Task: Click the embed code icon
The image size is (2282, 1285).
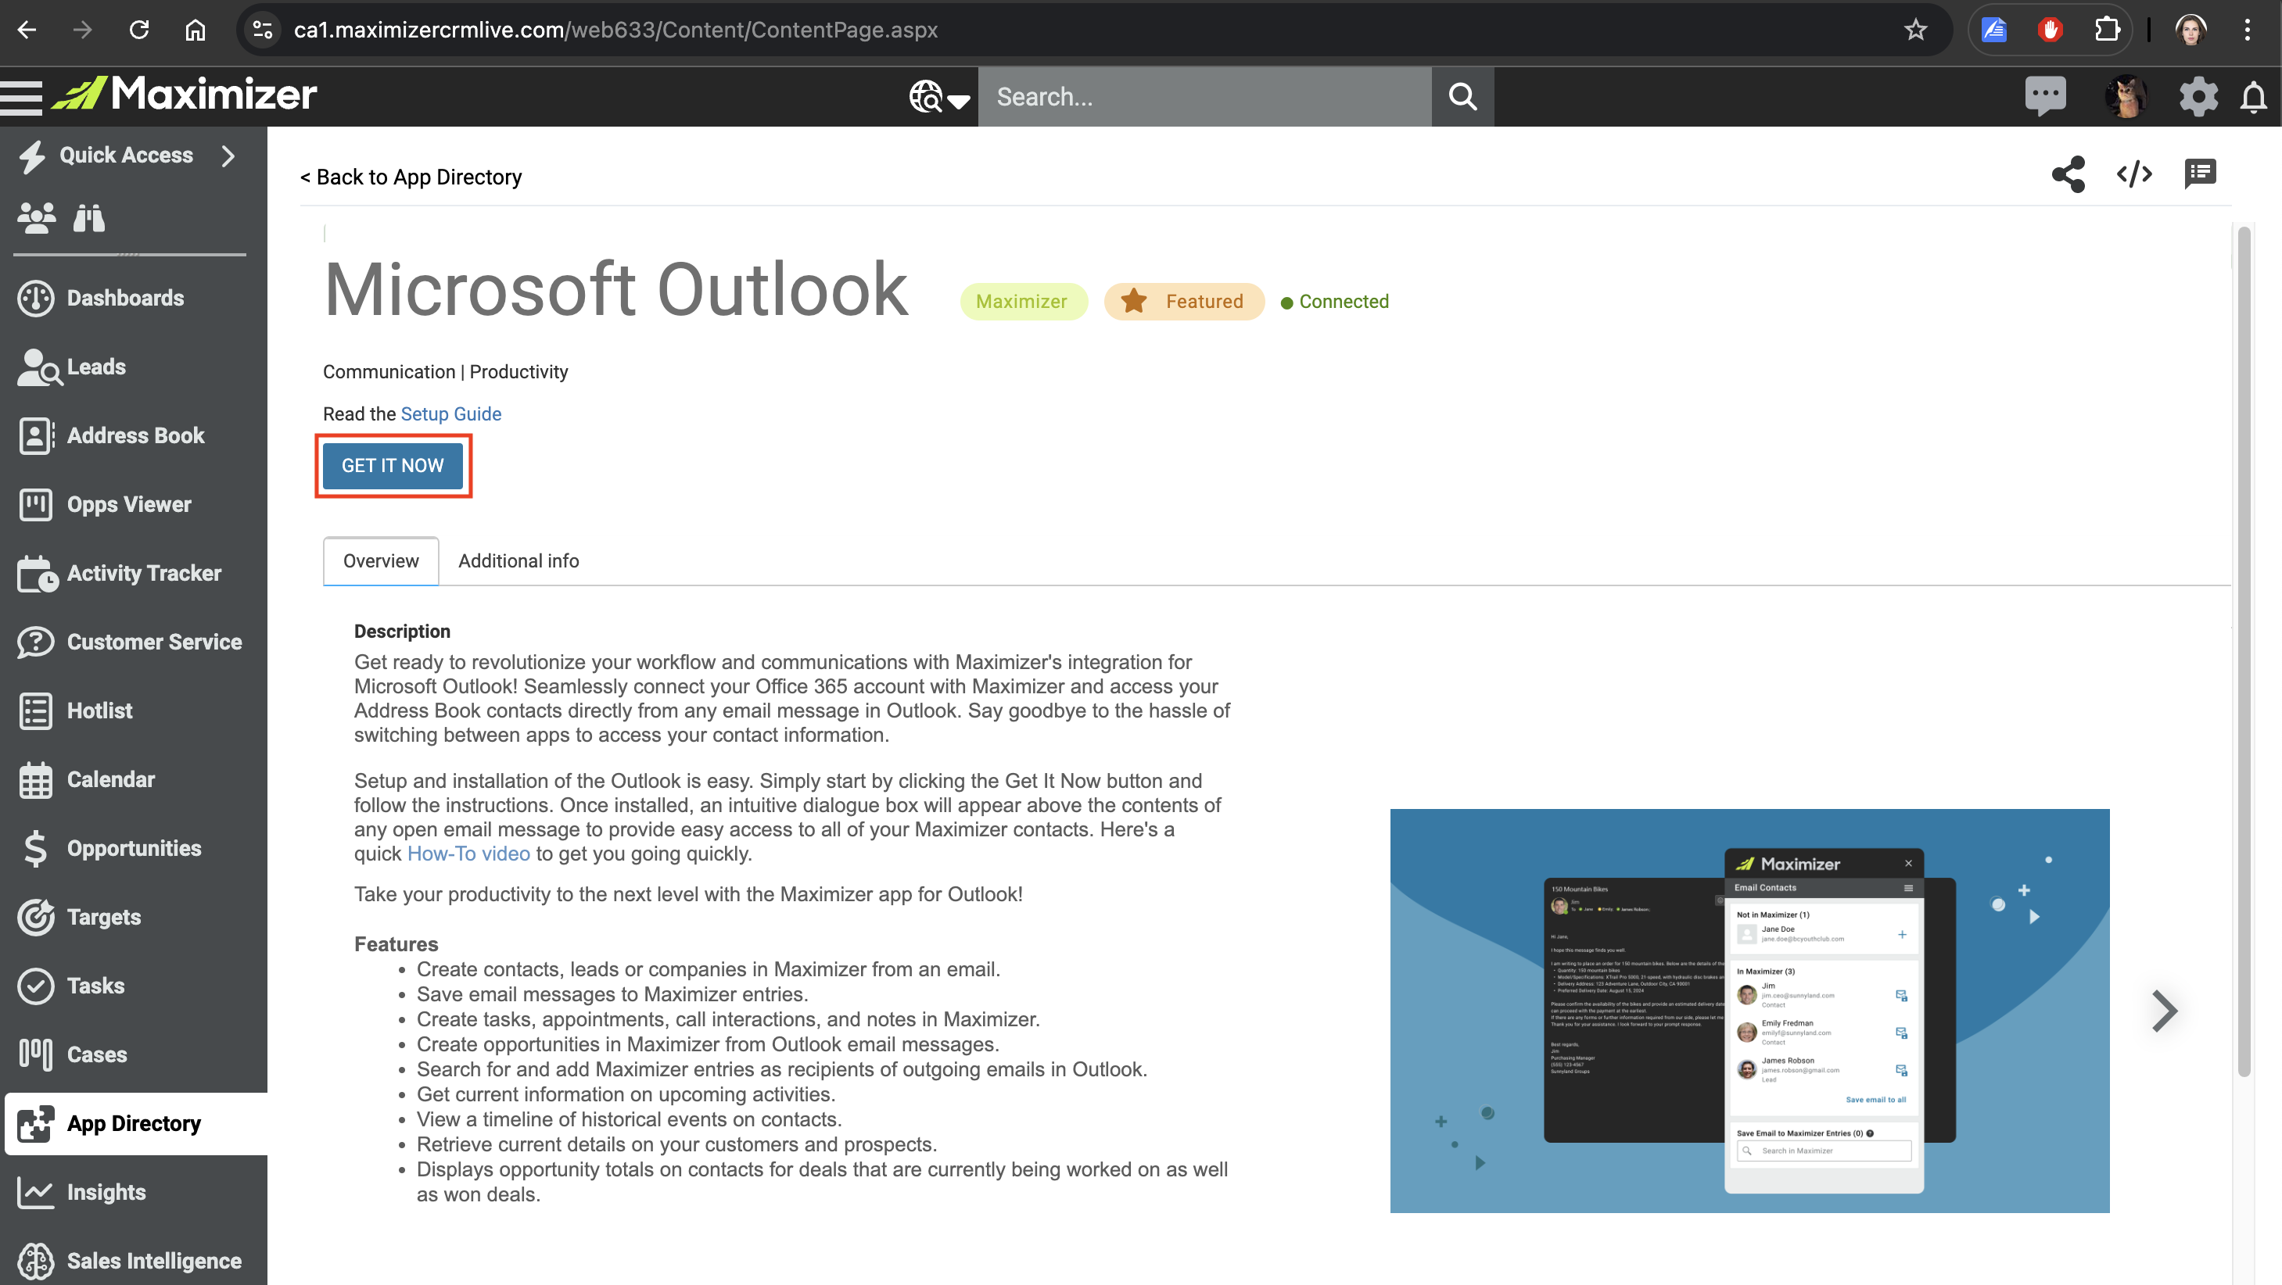Action: [2134, 174]
